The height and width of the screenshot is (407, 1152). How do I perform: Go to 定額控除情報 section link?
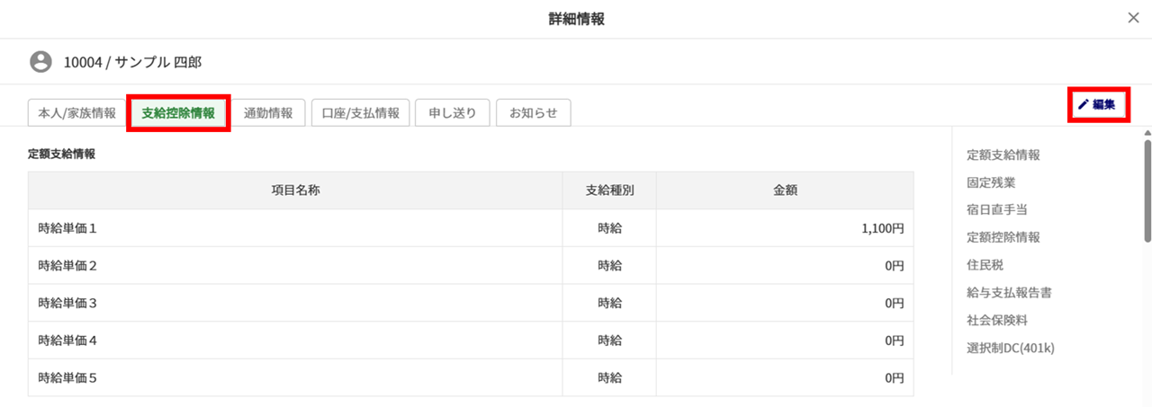(x=1003, y=237)
